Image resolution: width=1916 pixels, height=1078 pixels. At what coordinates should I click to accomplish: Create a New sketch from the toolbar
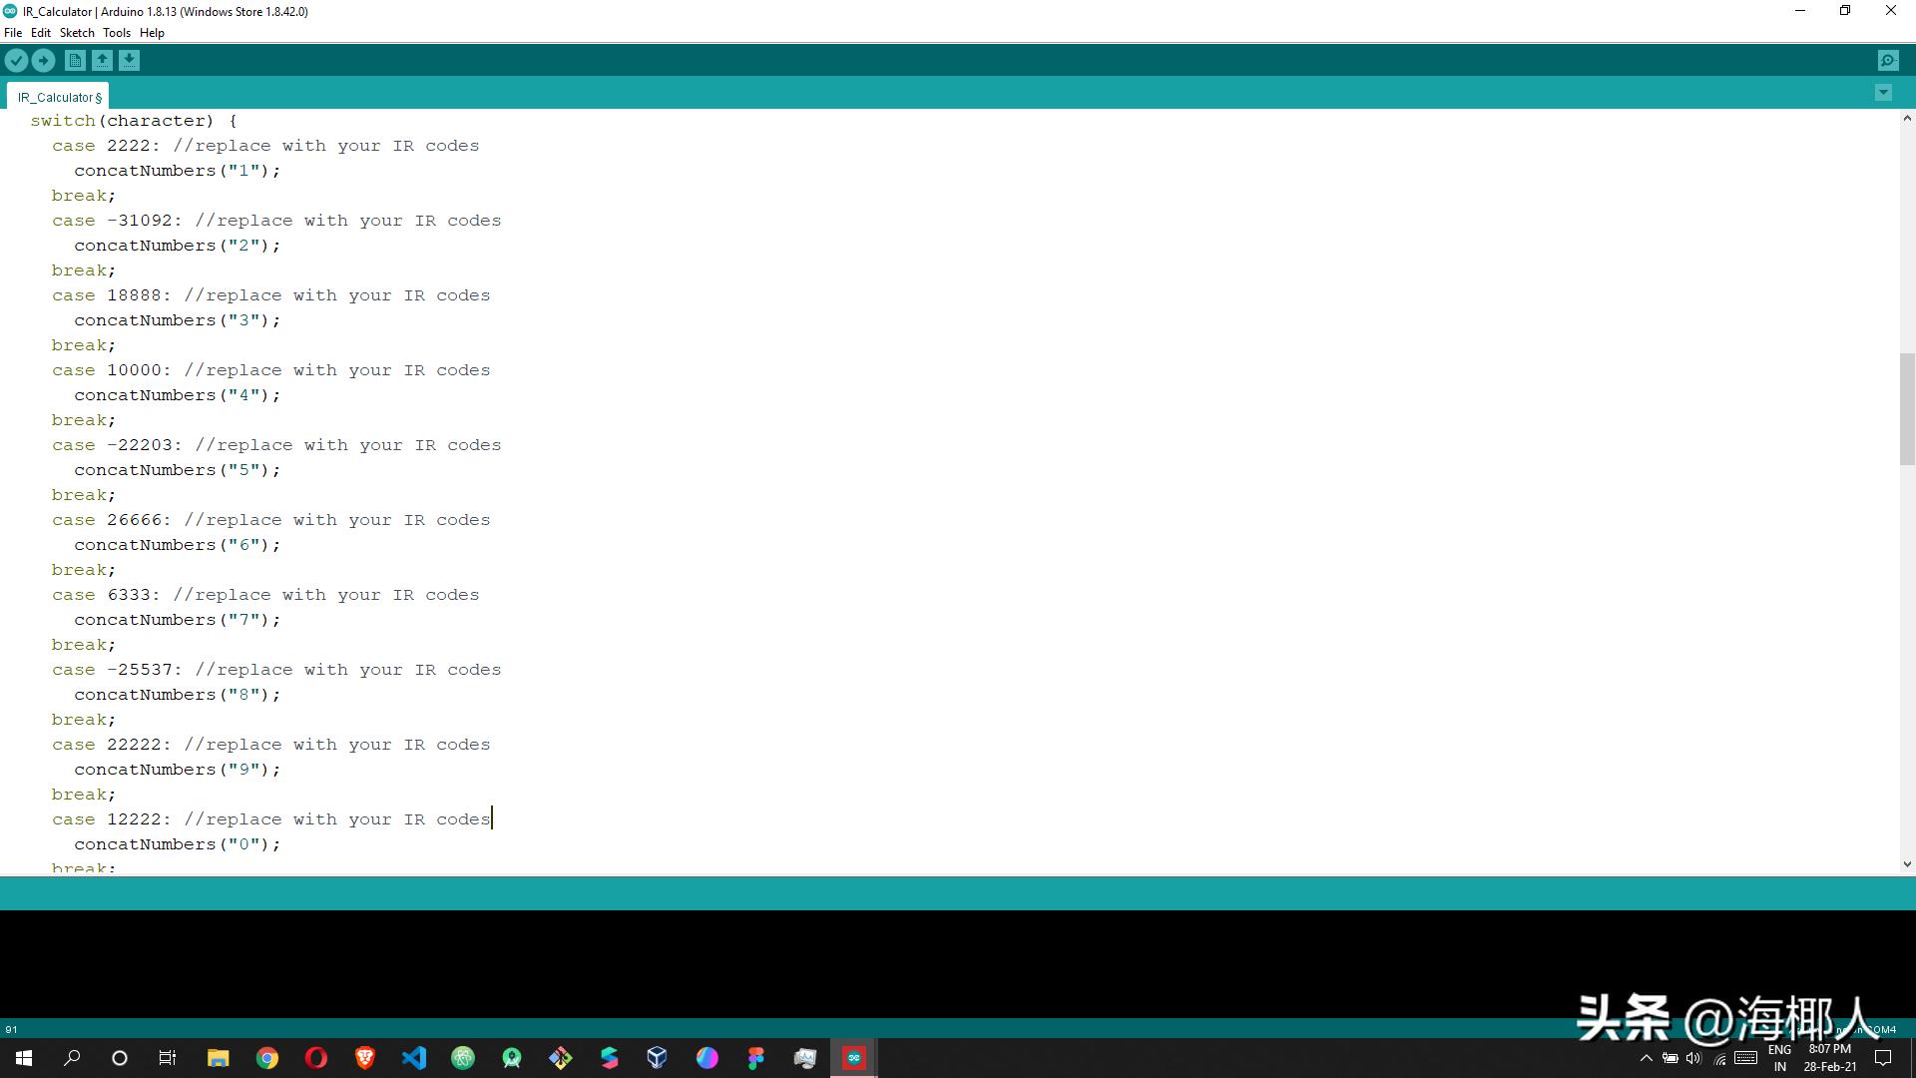click(x=75, y=60)
